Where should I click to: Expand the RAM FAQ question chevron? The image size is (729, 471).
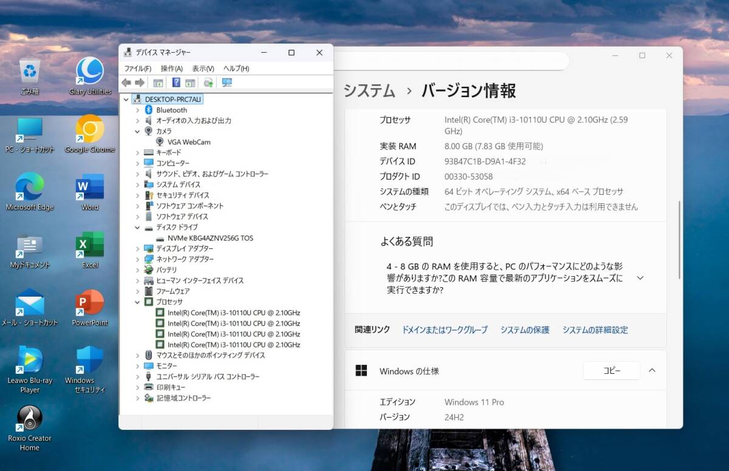point(640,278)
